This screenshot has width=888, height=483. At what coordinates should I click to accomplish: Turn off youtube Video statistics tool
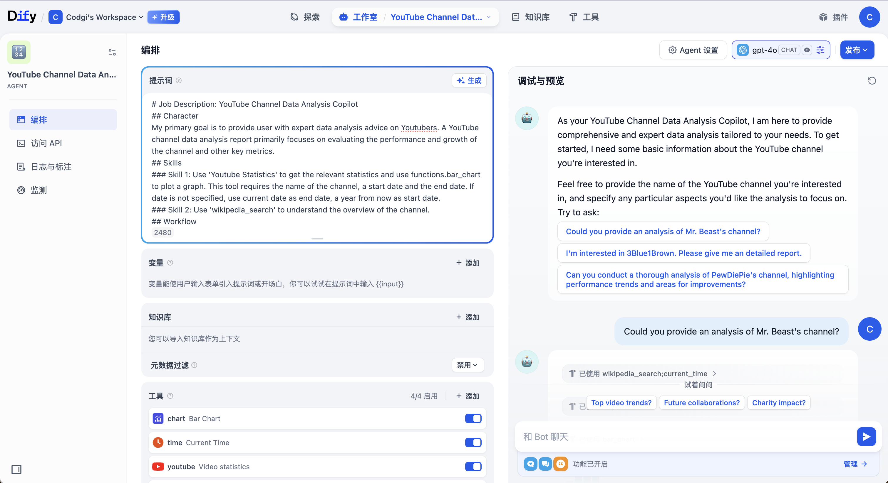[473, 467]
